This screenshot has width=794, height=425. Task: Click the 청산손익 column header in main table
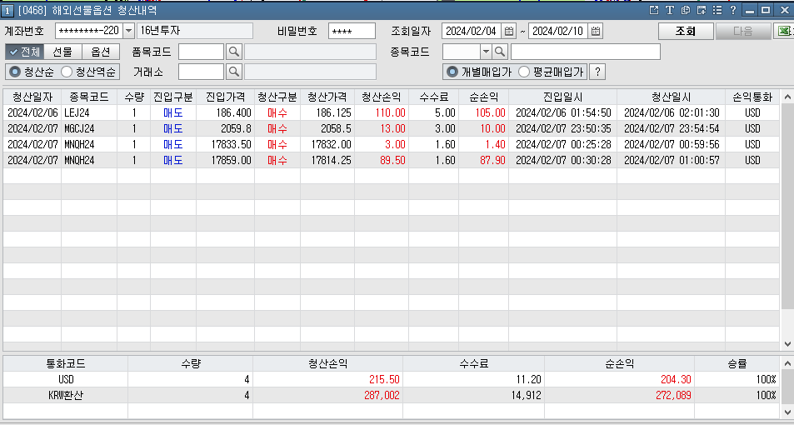coord(382,97)
